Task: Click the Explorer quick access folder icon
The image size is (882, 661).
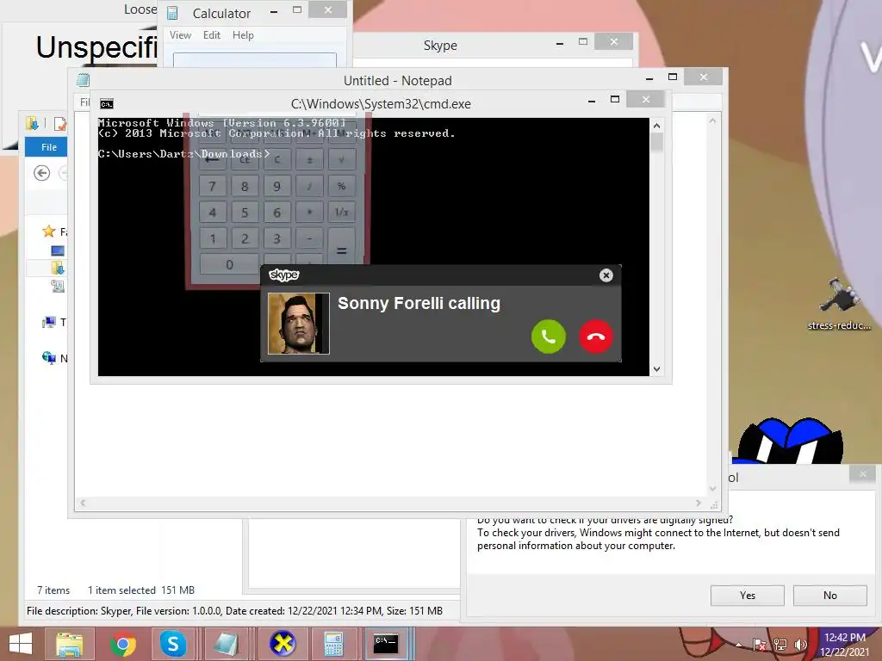Action: tap(32, 123)
